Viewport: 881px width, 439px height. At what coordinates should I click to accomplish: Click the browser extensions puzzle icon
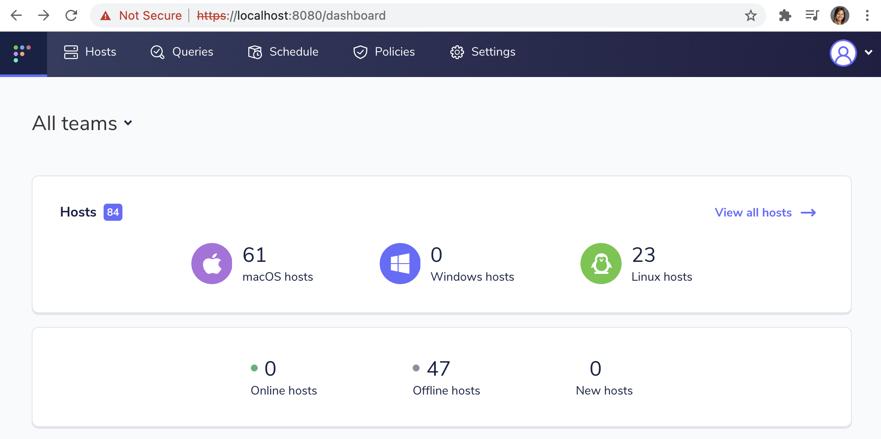click(x=785, y=15)
